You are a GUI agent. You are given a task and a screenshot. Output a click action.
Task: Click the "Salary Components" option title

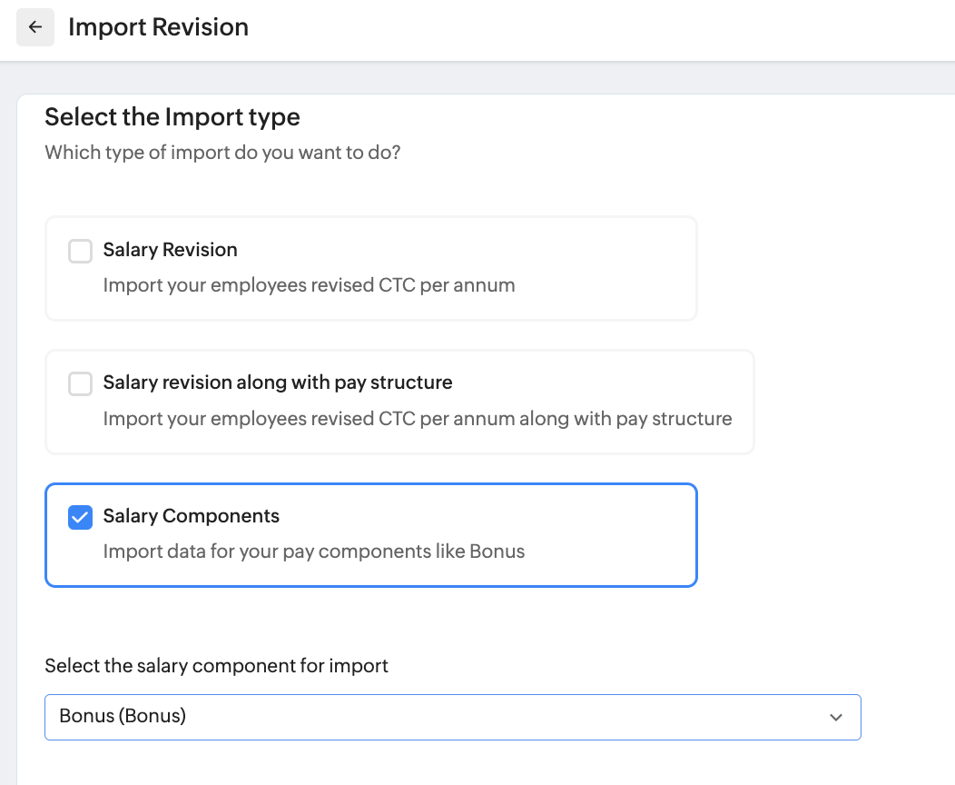pos(191,516)
